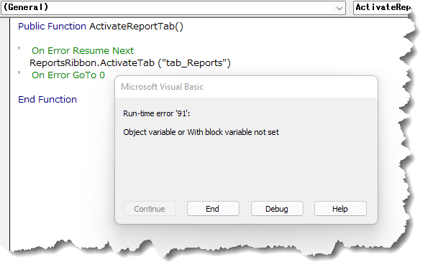Click the End button in error dialog
This screenshot has width=433, height=272.
(x=213, y=209)
